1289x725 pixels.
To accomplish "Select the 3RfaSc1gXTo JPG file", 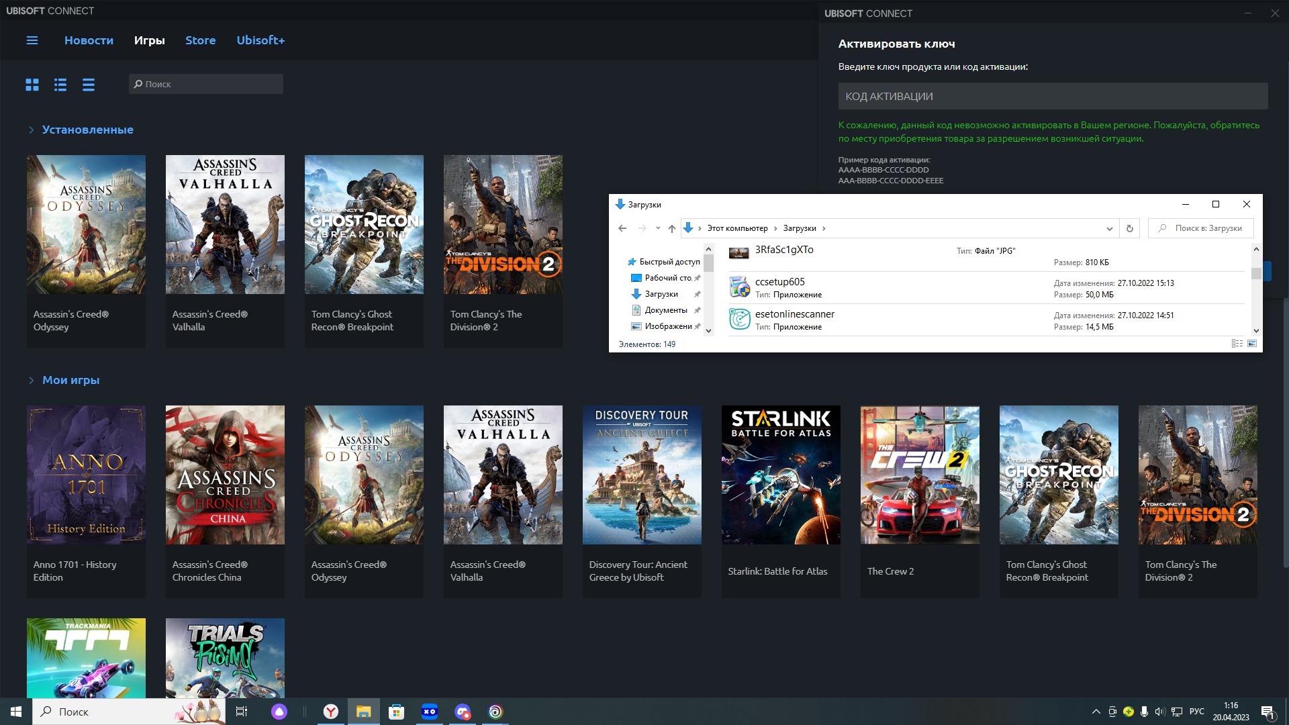I will 987,256.
